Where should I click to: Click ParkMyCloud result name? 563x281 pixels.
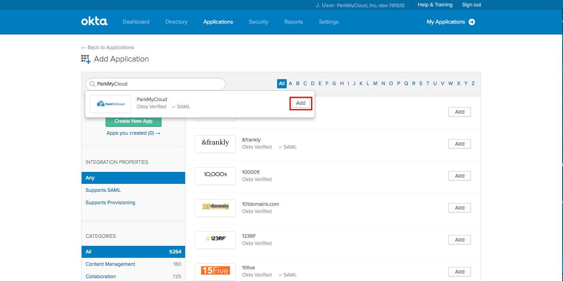click(152, 100)
